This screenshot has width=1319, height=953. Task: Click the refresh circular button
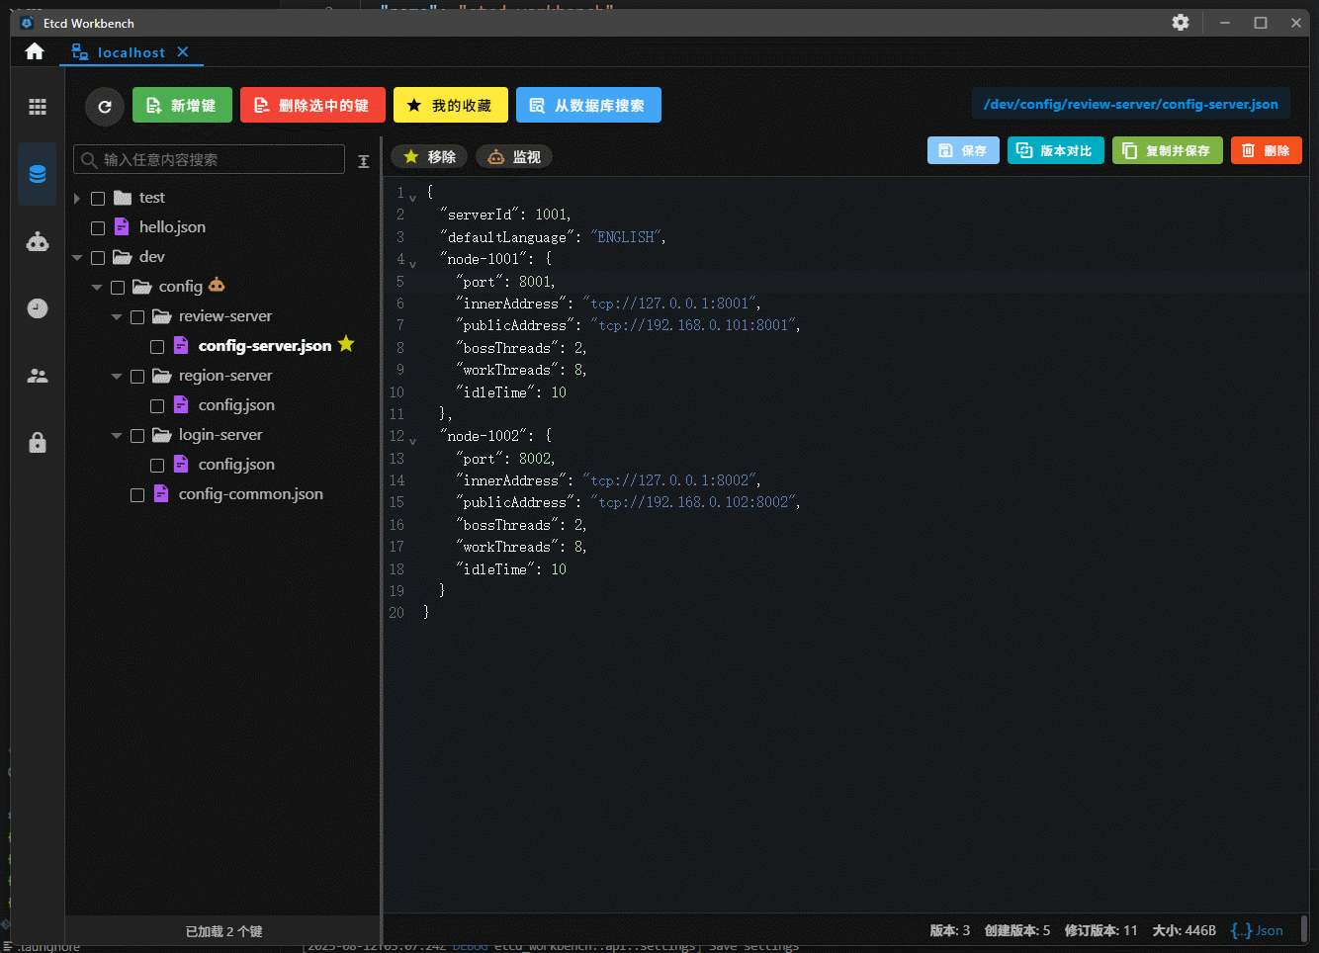click(105, 106)
